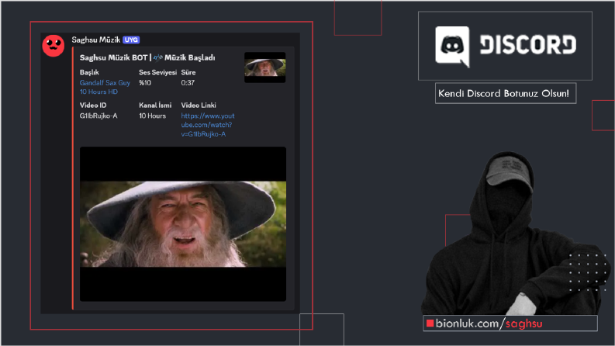Open the YouTube video link in the embed
The width and height of the screenshot is (615, 346).
click(208, 125)
